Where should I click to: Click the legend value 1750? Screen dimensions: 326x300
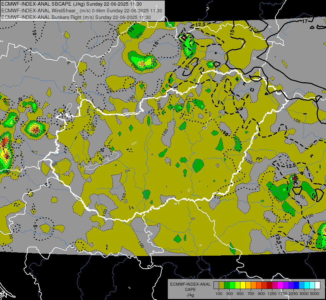tap(283, 294)
